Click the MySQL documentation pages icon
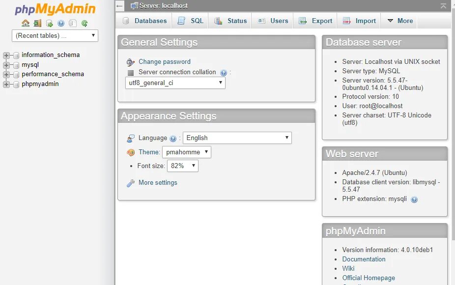The image size is (455, 285). pyautogui.click(x=73, y=23)
